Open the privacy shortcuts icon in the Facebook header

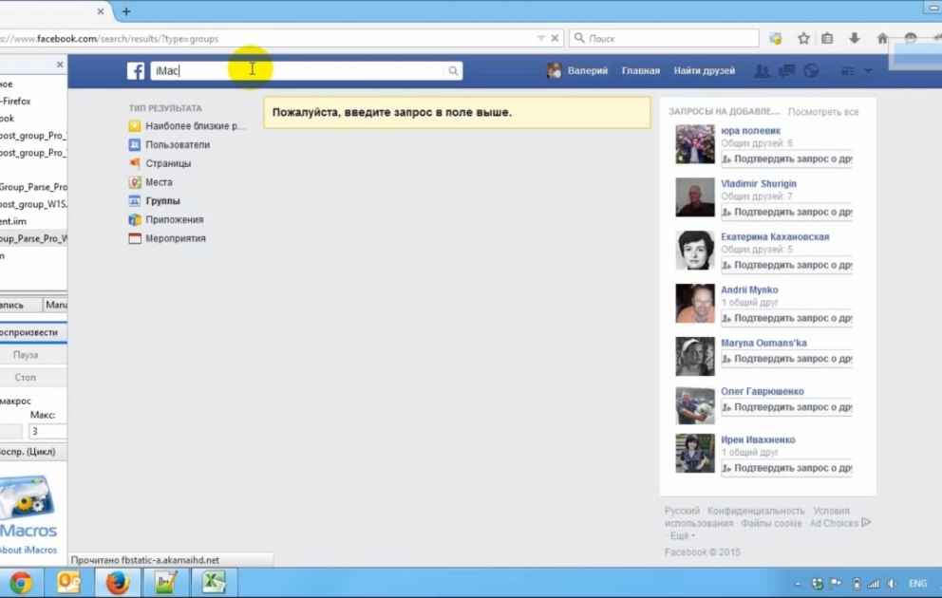coord(847,71)
